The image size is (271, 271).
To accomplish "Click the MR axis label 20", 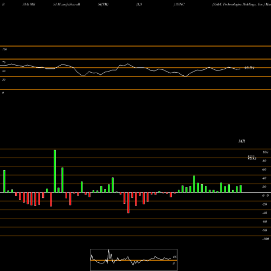I will [264, 187].
